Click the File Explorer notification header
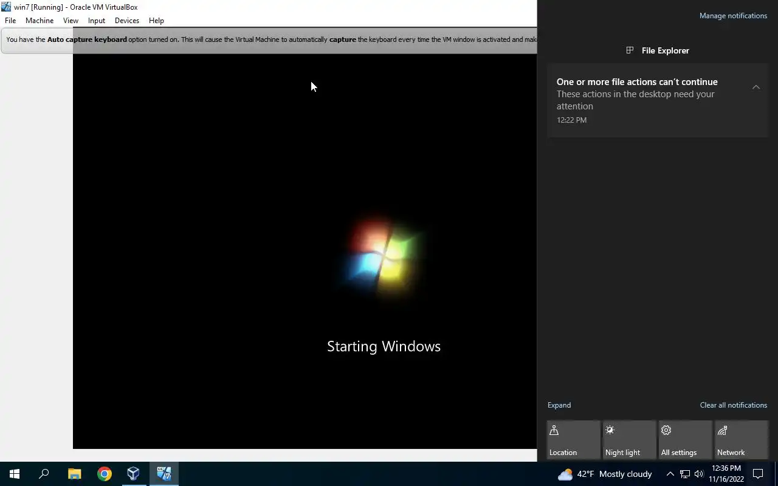Image resolution: width=778 pixels, height=486 pixels. (658, 50)
